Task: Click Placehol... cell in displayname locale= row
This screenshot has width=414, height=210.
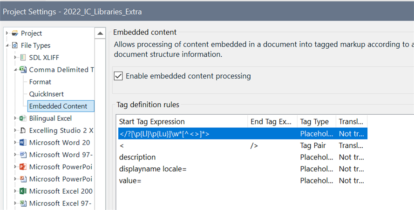Action: tap(317, 169)
